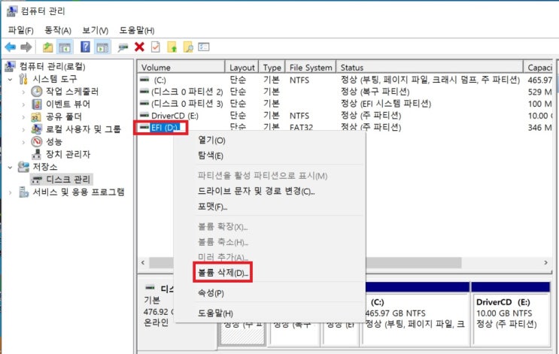Click the red X Delete toolbar icon
The height and width of the screenshot is (354, 559).
pos(139,47)
